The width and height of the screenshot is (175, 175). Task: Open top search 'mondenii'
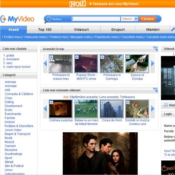(13, 59)
